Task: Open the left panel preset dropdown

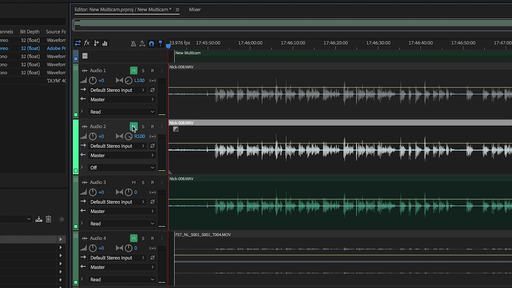Action: (16, 219)
